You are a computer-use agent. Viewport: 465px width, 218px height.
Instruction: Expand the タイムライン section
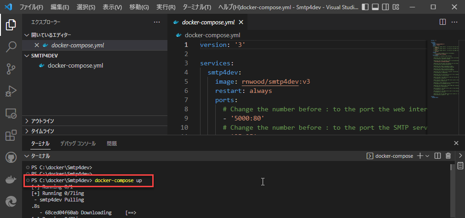click(42, 131)
